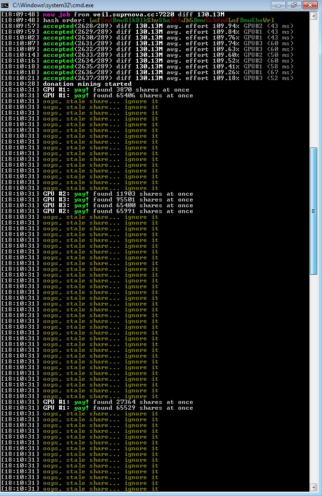This screenshot has height=496, width=322.
Task: Click the 109.18% effort value
Action: click(226, 78)
